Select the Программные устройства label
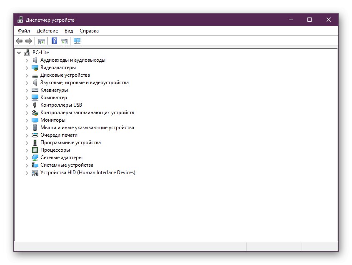The width and height of the screenshot is (352, 265). (70, 142)
